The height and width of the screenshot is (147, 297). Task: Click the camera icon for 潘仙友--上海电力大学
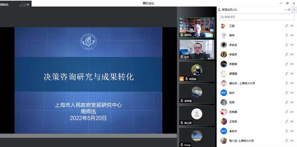292,83
